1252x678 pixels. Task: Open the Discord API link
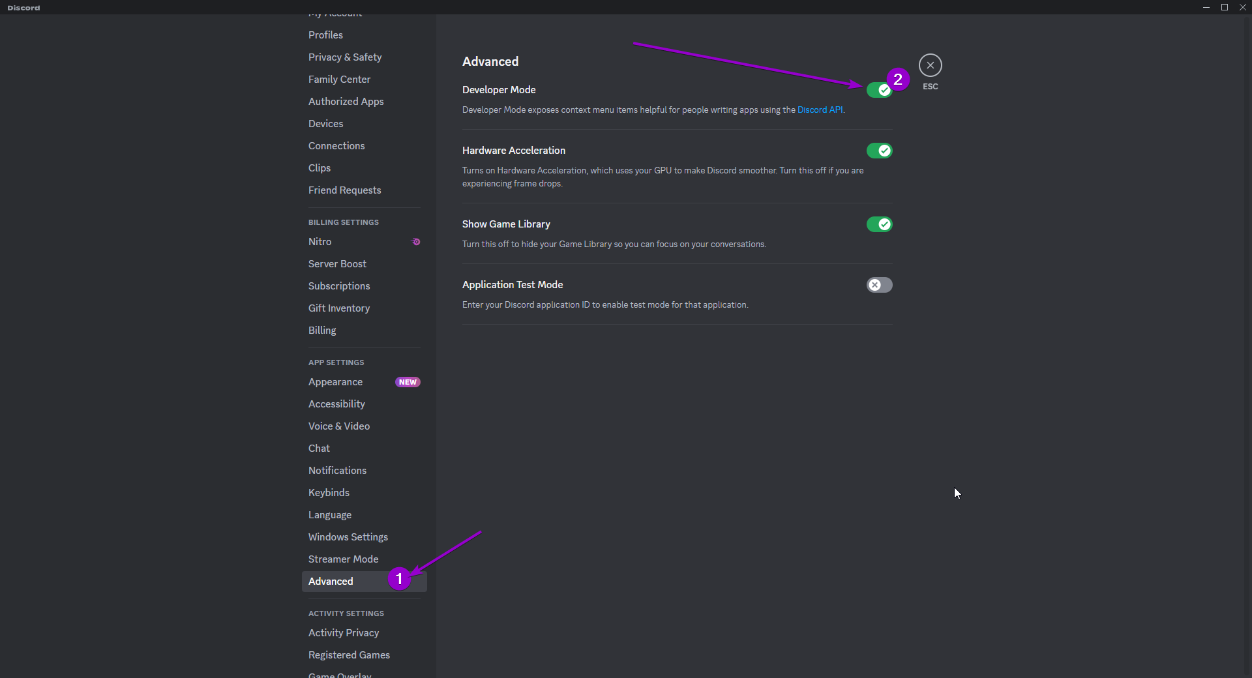(x=820, y=110)
